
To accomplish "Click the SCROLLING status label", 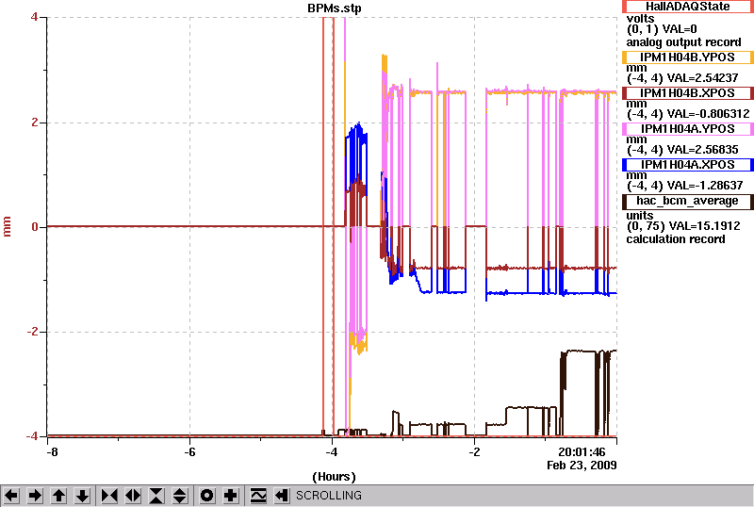I will click(329, 496).
